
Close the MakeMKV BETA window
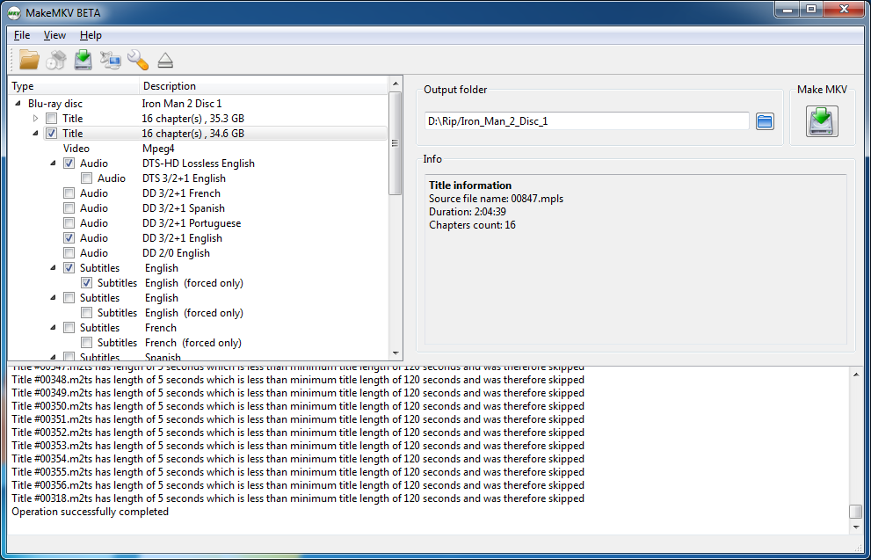click(x=844, y=10)
